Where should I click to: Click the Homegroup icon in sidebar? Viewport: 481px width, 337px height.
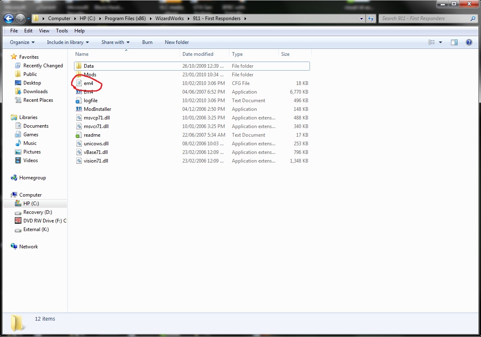click(14, 178)
